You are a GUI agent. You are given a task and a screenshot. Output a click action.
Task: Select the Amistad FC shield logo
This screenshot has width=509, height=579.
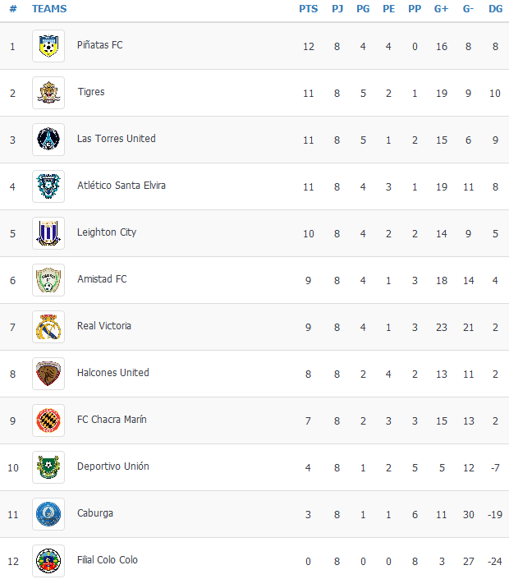[48, 280]
